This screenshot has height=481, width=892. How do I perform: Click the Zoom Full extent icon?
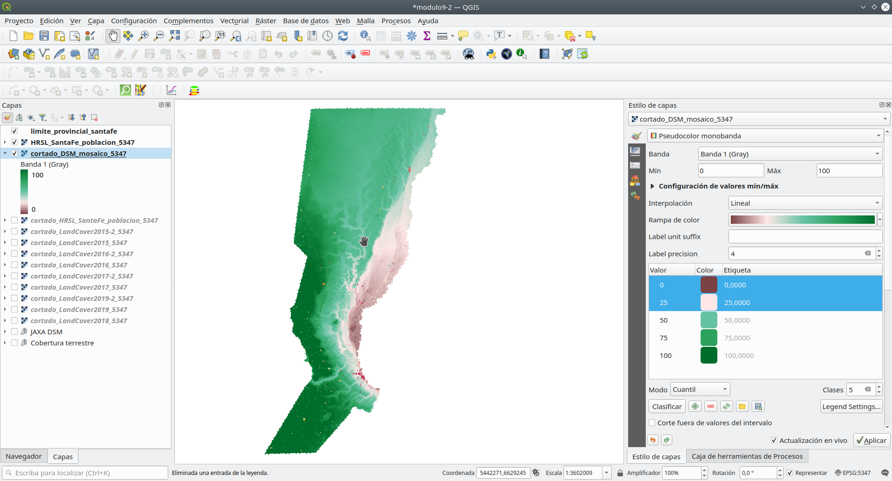tap(174, 36)
